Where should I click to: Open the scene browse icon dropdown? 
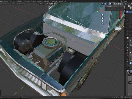(x=122, y=1)
